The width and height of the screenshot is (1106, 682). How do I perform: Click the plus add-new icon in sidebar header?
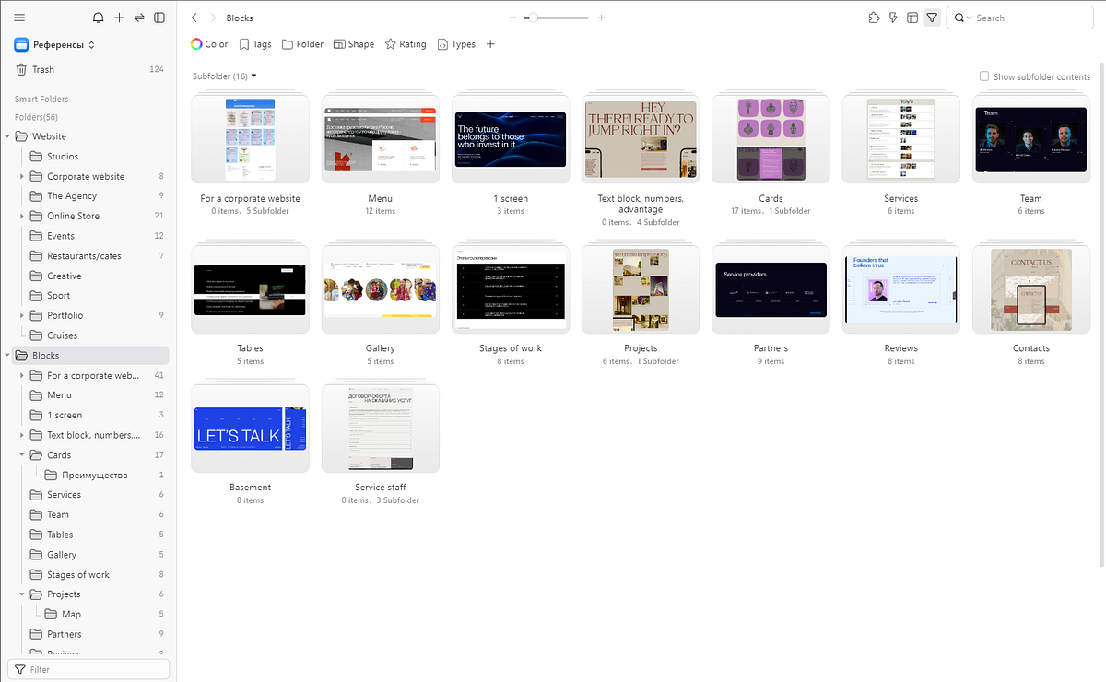119,18
